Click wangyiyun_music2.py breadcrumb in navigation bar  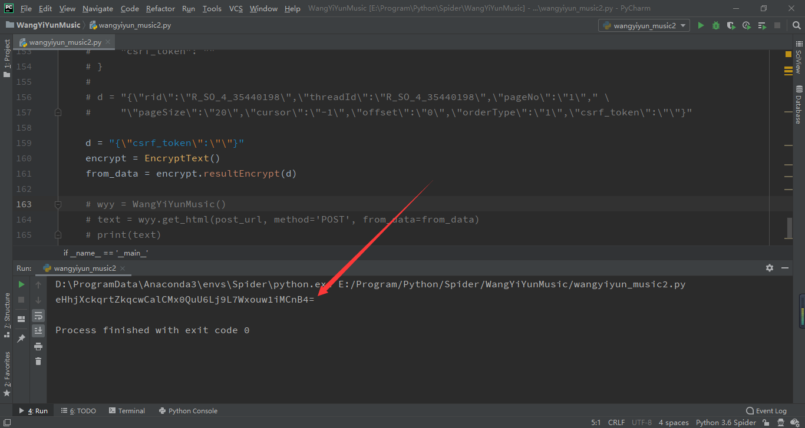[x=130, y=25]
